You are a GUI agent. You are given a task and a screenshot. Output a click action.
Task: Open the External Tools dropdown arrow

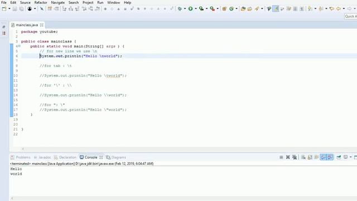pos(218,9)
